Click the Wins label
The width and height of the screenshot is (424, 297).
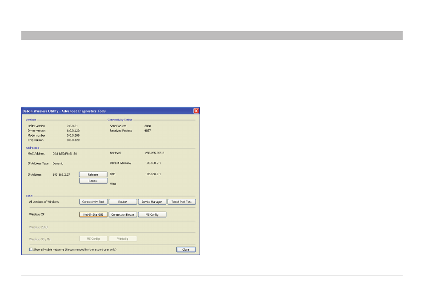(x=113, y=184)
